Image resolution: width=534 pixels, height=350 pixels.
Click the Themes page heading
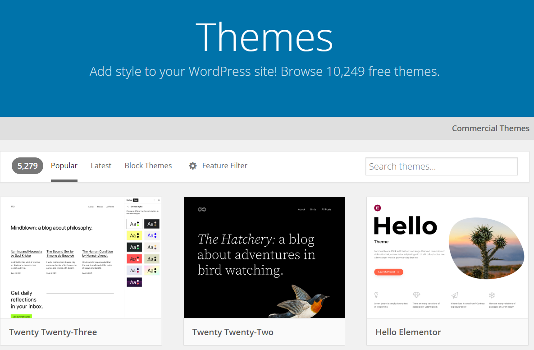[x=264, y=37]
